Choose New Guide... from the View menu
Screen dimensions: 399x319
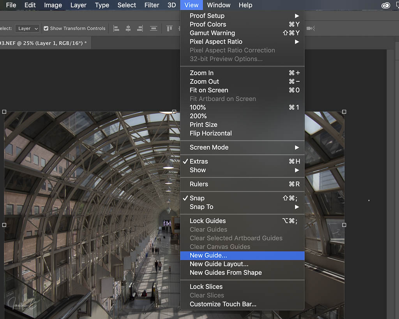click(208, 256)
